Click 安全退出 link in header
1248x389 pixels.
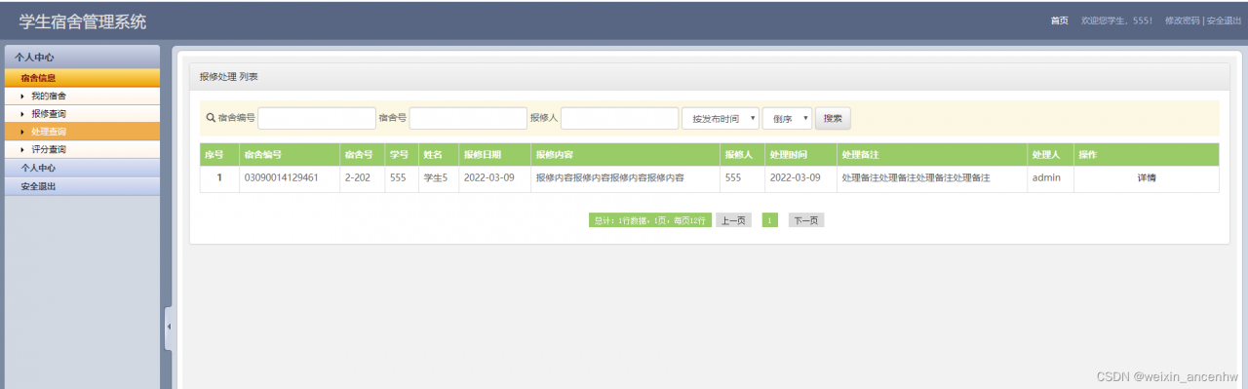(x=1224, y=20)
